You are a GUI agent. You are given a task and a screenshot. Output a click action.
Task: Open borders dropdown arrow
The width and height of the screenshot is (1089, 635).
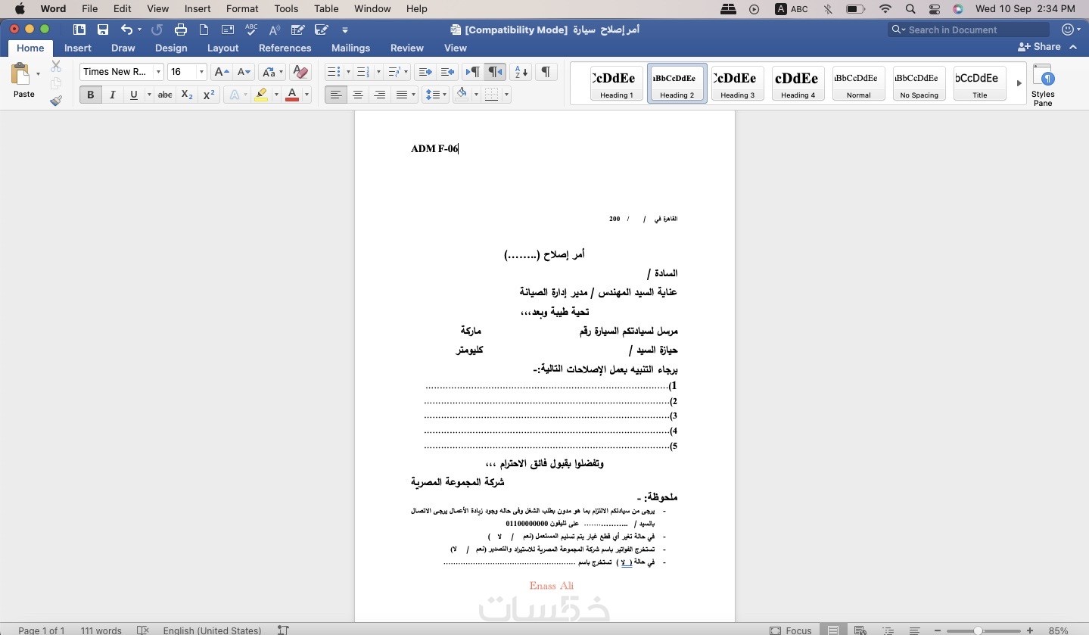tap(506, 95)
